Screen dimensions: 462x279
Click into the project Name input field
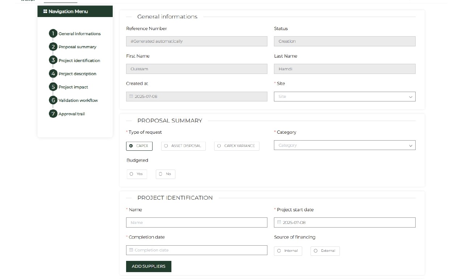tap(196, 222)
